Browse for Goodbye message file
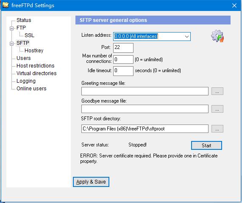Screen dimensions: 242x203 pos(217,109)
